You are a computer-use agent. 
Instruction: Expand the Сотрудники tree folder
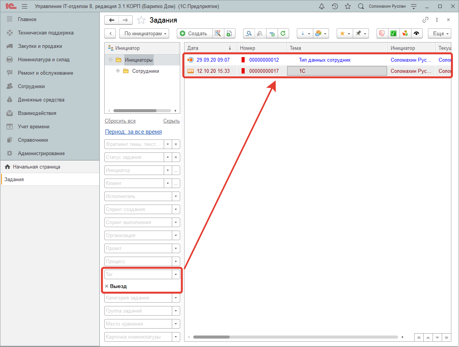point(118,71)
